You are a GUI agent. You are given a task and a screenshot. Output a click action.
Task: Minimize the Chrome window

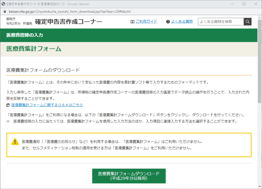click(x=232, y=4)
